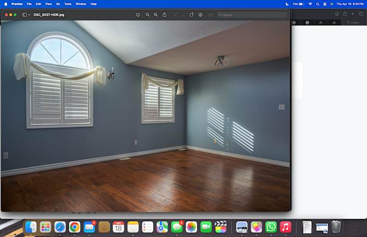This screenshot has width=367, height=237.
Task: Open Music from the Dock
Action: [286, 227]
